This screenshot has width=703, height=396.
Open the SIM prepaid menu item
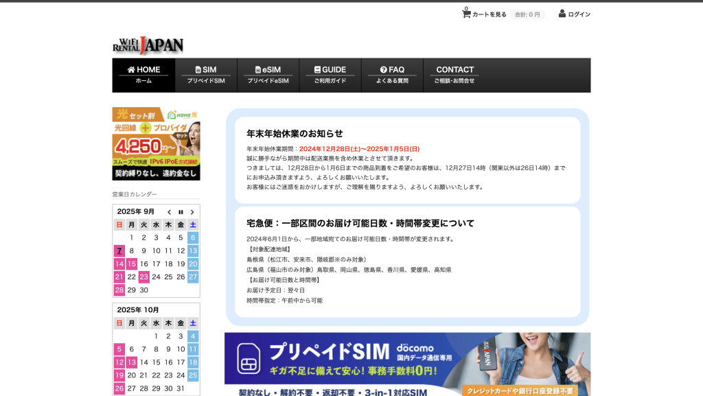point(206,75)
